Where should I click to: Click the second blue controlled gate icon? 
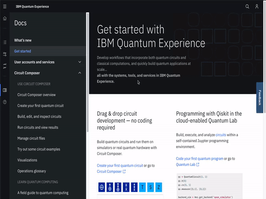tap(110, 187)
